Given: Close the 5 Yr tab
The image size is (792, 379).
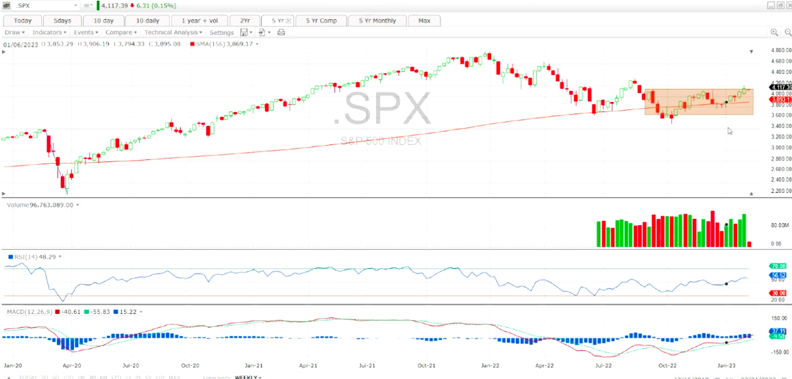Looking at the screenshot, I should [x=288, y=21].
